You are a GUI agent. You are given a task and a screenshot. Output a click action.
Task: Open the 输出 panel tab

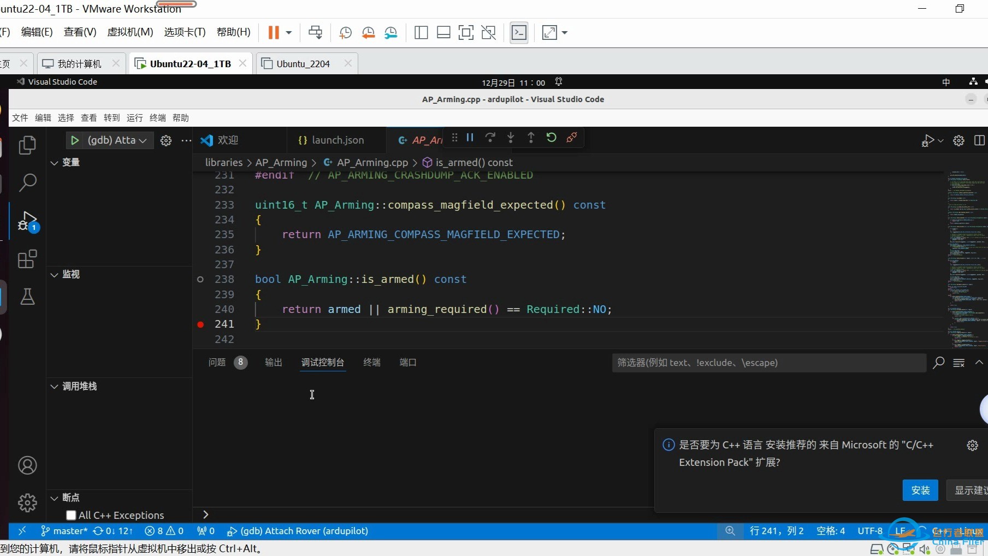click(x=274, y=363)
